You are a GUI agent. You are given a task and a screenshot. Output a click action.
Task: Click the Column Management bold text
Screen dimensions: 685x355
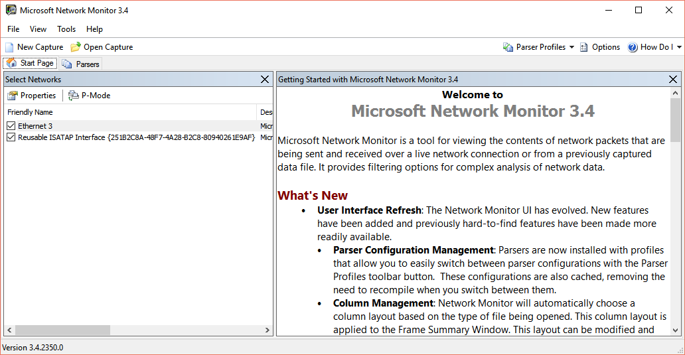pos(383,303)
